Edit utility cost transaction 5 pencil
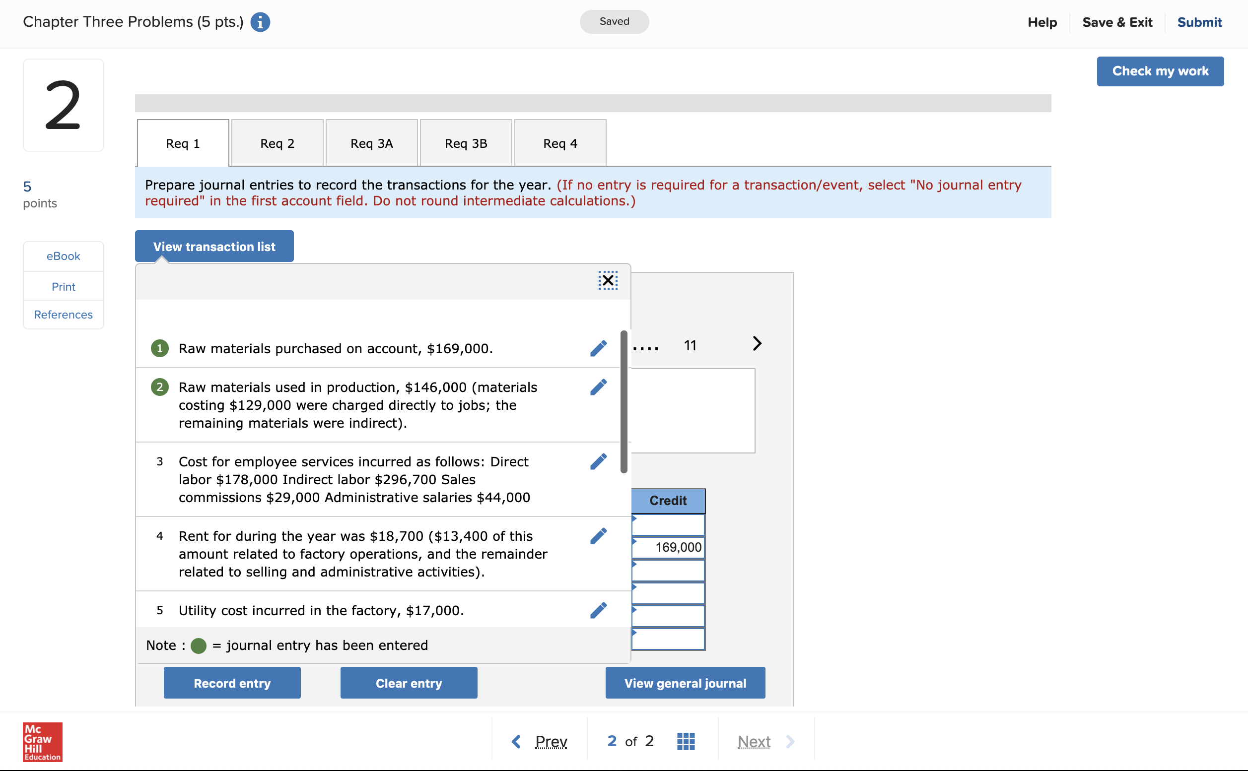Image resolution: width=1248 pixels, height=771 pixels. [x=598, y=610]
